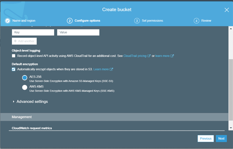The height and width of the screenshot is (149, 233).
Task: Click external link icon beside encryption Learn more
Action: click(x=112, y=70)
